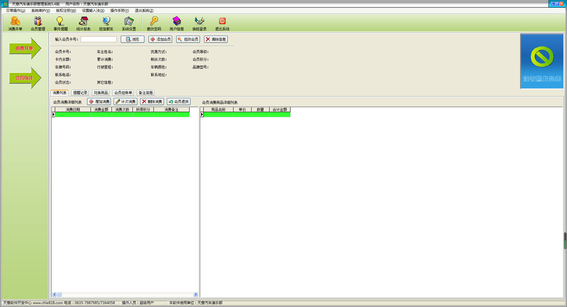The image size is (567, 307).
Task: Open 统计报表 toolbar icon
Action: [84, 21]
